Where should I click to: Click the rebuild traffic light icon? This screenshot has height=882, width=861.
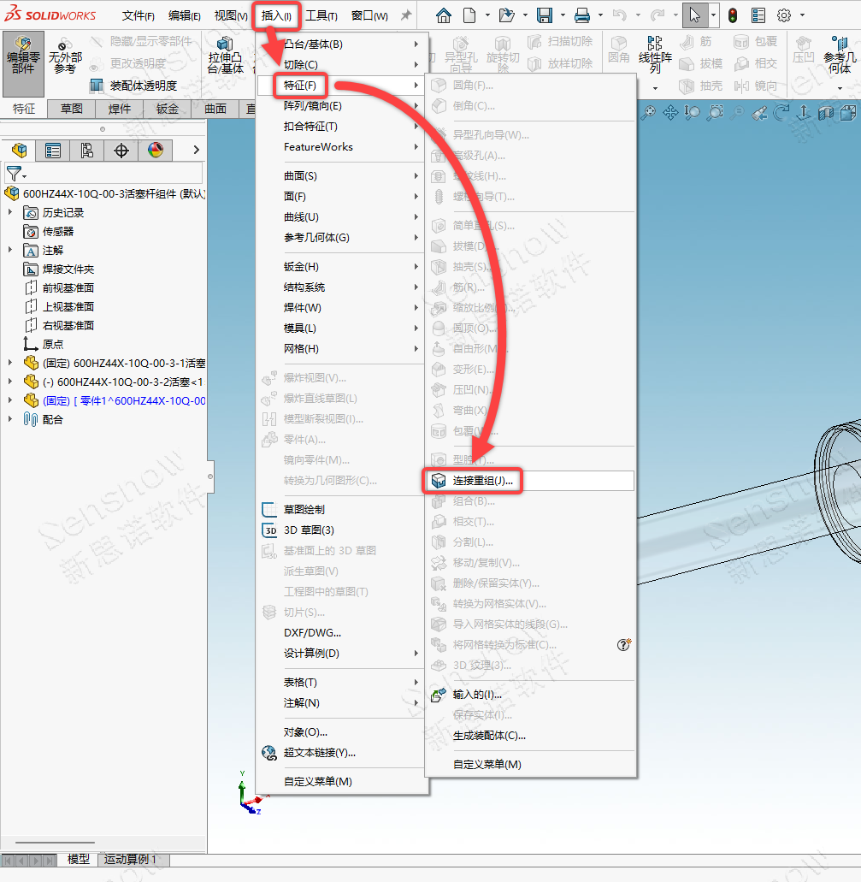(733, 15)
